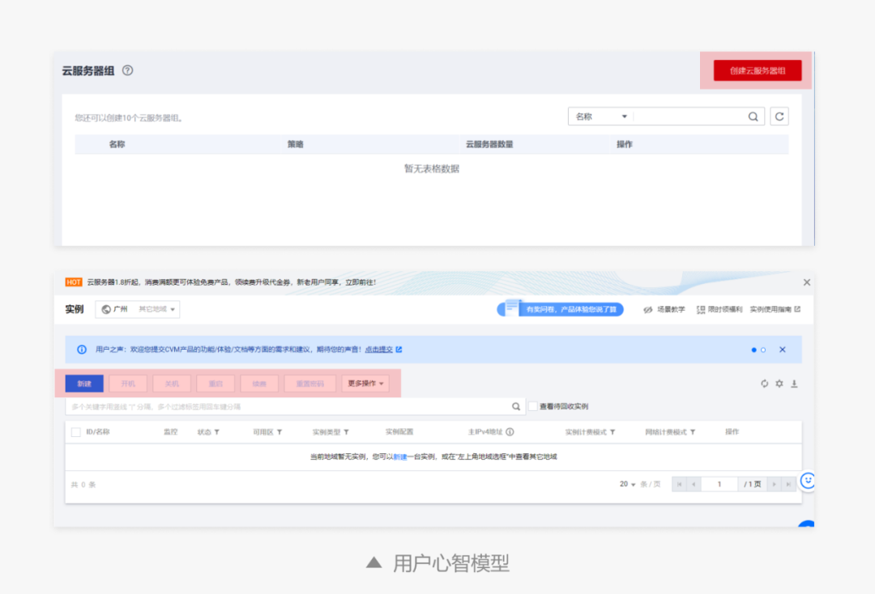This screenshot has width=875, height=594.
Task: Click the 主IPv4地址 info icon
Action: click(510, 432)
